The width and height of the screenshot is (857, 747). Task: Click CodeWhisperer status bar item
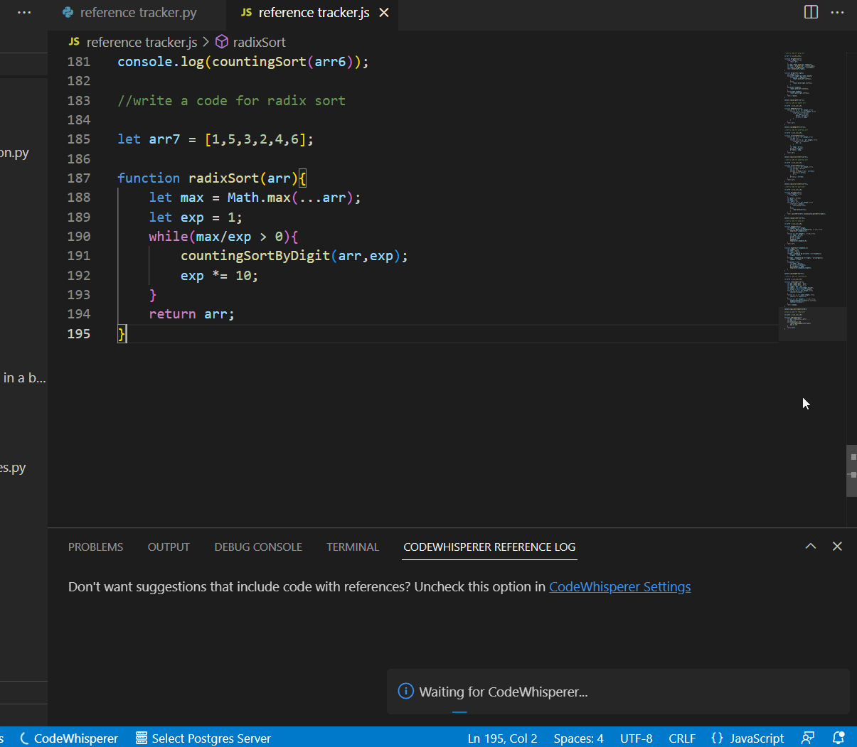69,738
